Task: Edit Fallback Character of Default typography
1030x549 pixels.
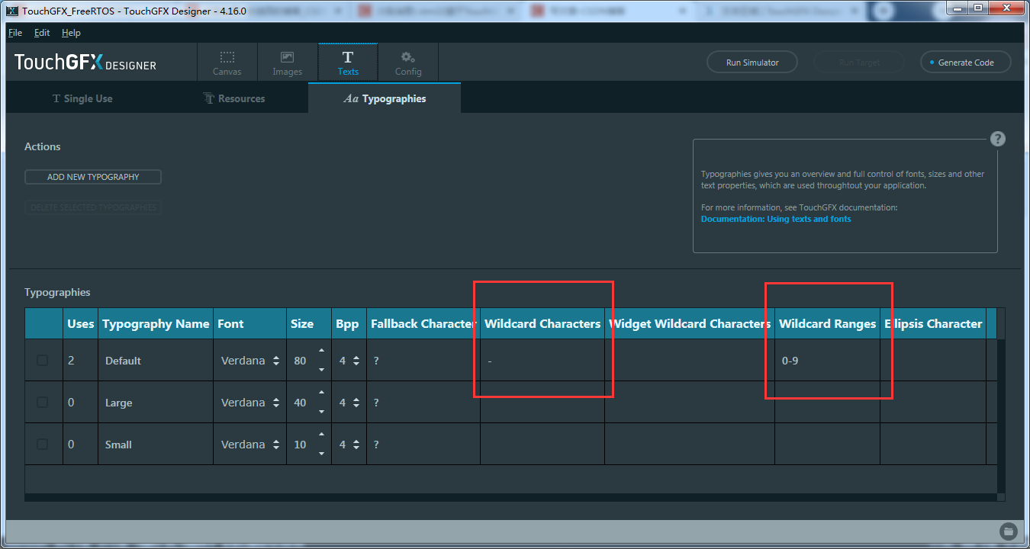Action: coord(423,361)
